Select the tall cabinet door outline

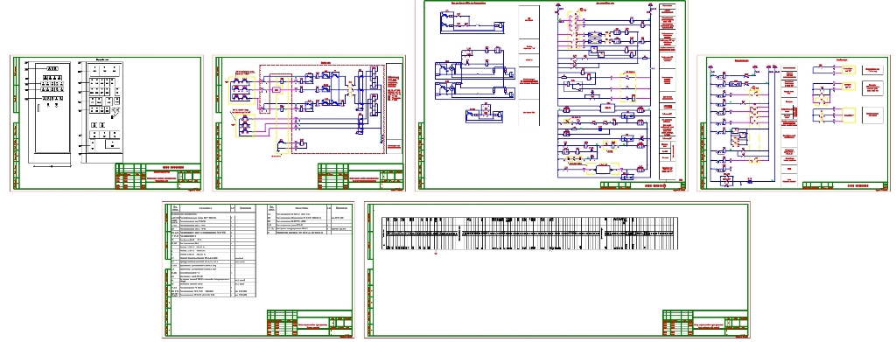click(x=52, y=108)
